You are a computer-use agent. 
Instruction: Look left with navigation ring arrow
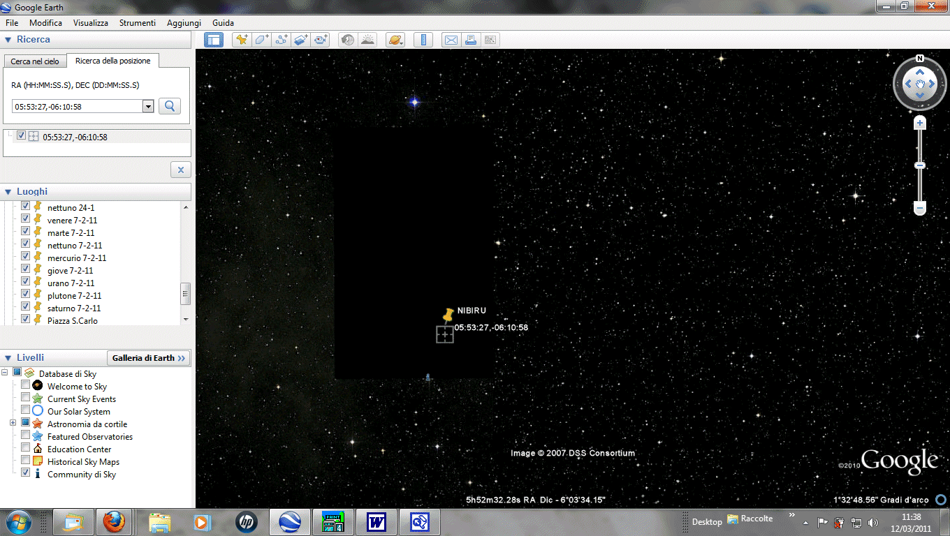point(907,84)
